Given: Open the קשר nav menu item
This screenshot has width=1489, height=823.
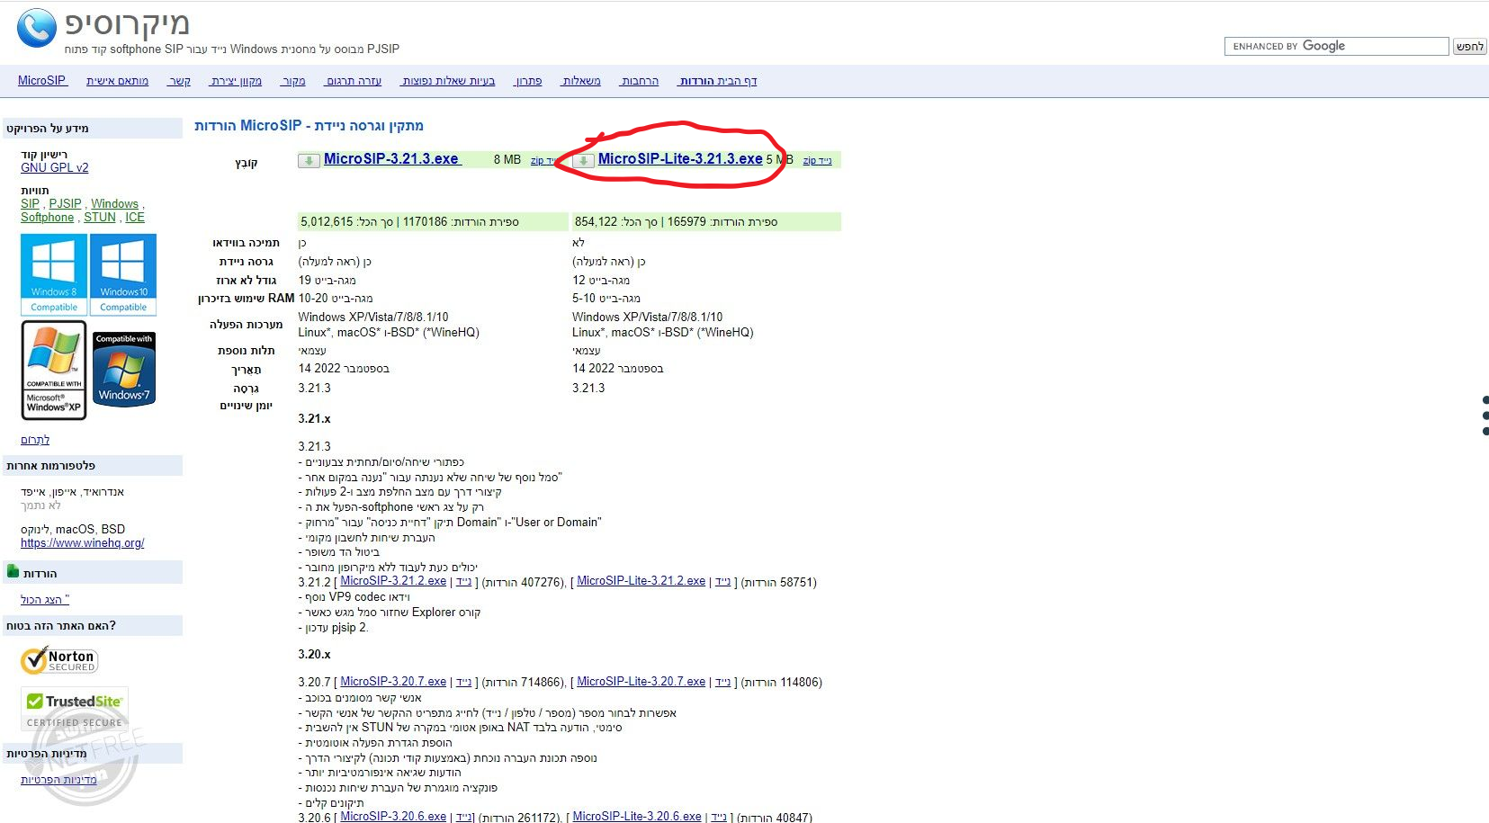Looking at the screenshot, I should [180, 81].
